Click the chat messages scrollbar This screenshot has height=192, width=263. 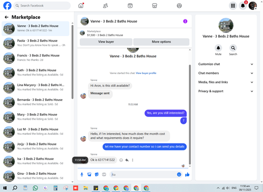[190, 114]
